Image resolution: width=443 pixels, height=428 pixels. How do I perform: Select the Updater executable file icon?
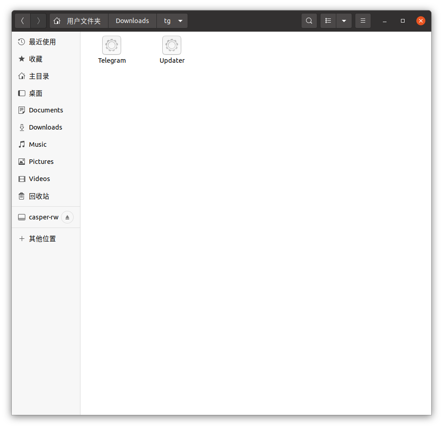(x=172, y=45)
